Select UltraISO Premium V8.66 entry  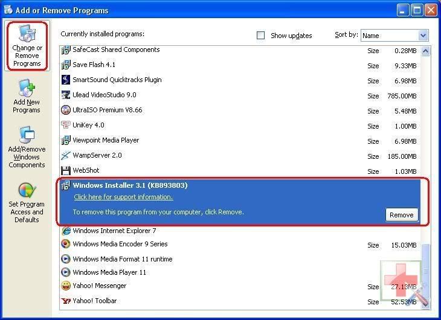click(240, 110)
